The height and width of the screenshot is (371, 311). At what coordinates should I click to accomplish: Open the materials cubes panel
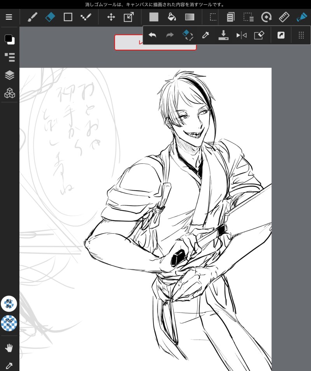click(x=10, y=93)
